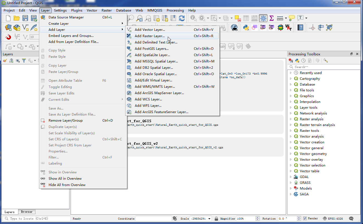Toggle the Processing Toolbox gear button
Image resolution: width=363 pixels, height=224 pixels.
coord(263,18)
